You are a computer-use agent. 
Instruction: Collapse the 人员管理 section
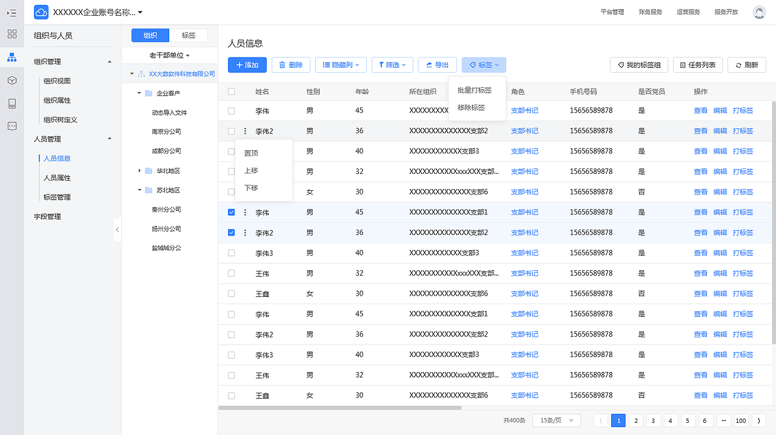[x=110, y=139]
